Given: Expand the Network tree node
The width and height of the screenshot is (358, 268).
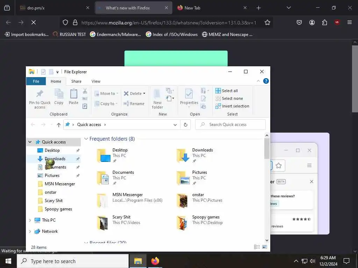Looking at the screenshot, I should pyautogui.click(x=30, y=231).
